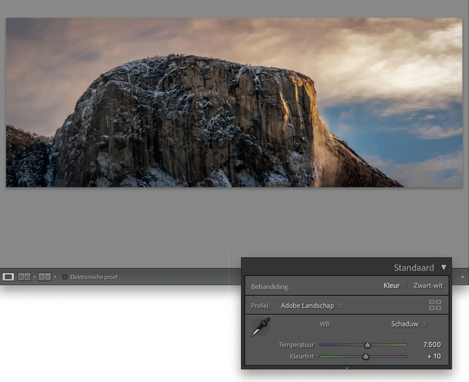Image resolution: width=469 pixels, height=382 pixels.
Task: Select the YY before/after view icon
Action: point(45,277)
